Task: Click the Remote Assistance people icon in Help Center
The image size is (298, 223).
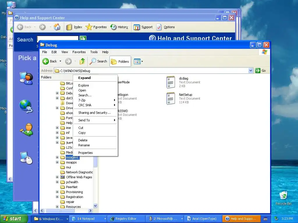Action: 26,78
